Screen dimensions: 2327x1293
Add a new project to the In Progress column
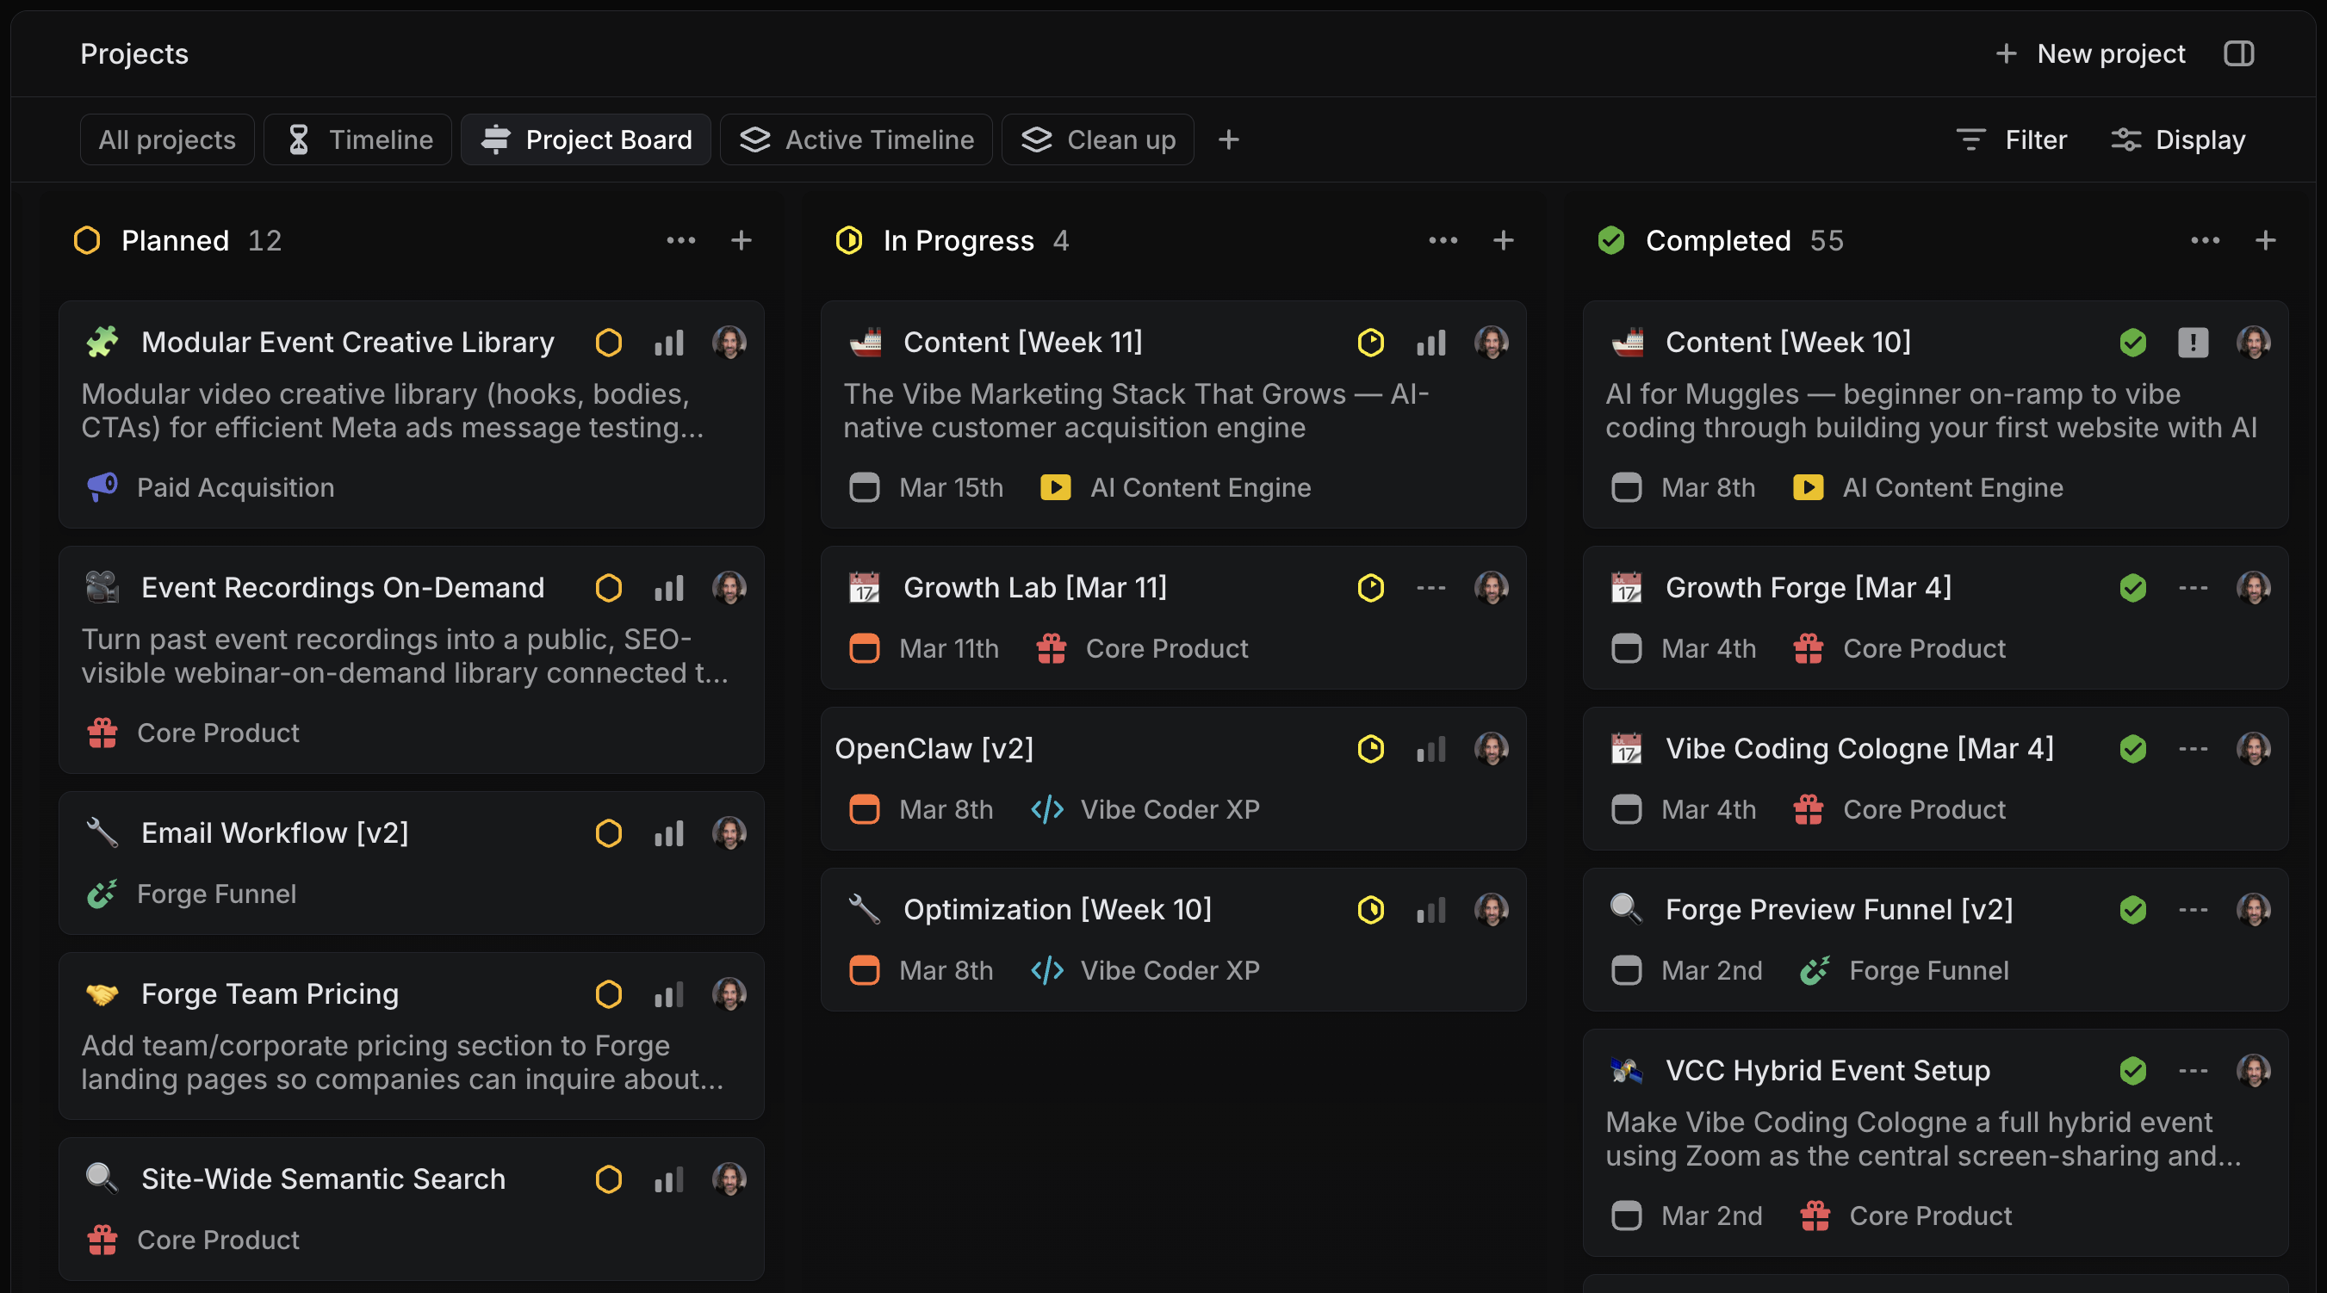(1503, 240)
